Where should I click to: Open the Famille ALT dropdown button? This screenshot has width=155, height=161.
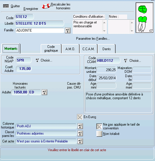click(68, 30)
